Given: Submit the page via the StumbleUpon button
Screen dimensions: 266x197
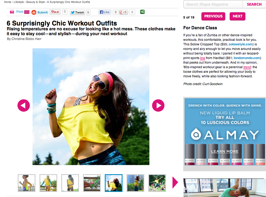Looking at the screenshot, I should click(40, 12).
